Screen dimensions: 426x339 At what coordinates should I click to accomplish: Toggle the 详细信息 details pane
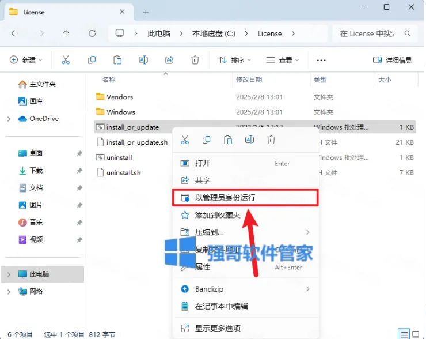392,60
